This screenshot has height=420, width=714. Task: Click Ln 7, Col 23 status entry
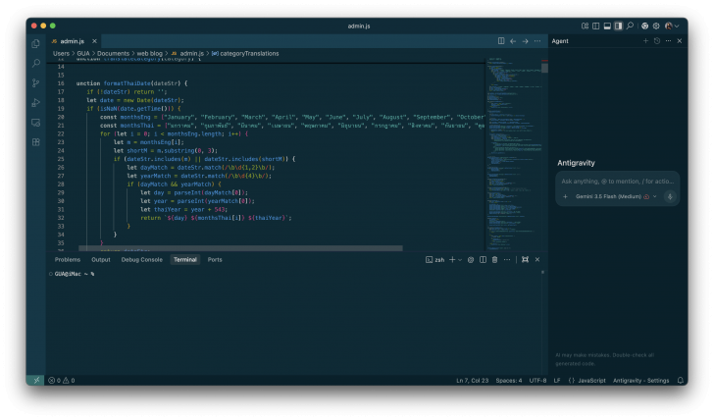tap(472, 381)
